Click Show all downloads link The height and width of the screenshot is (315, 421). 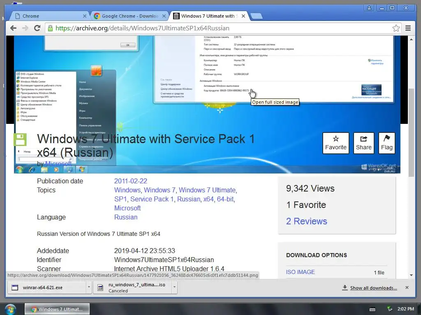pos(373,288)
